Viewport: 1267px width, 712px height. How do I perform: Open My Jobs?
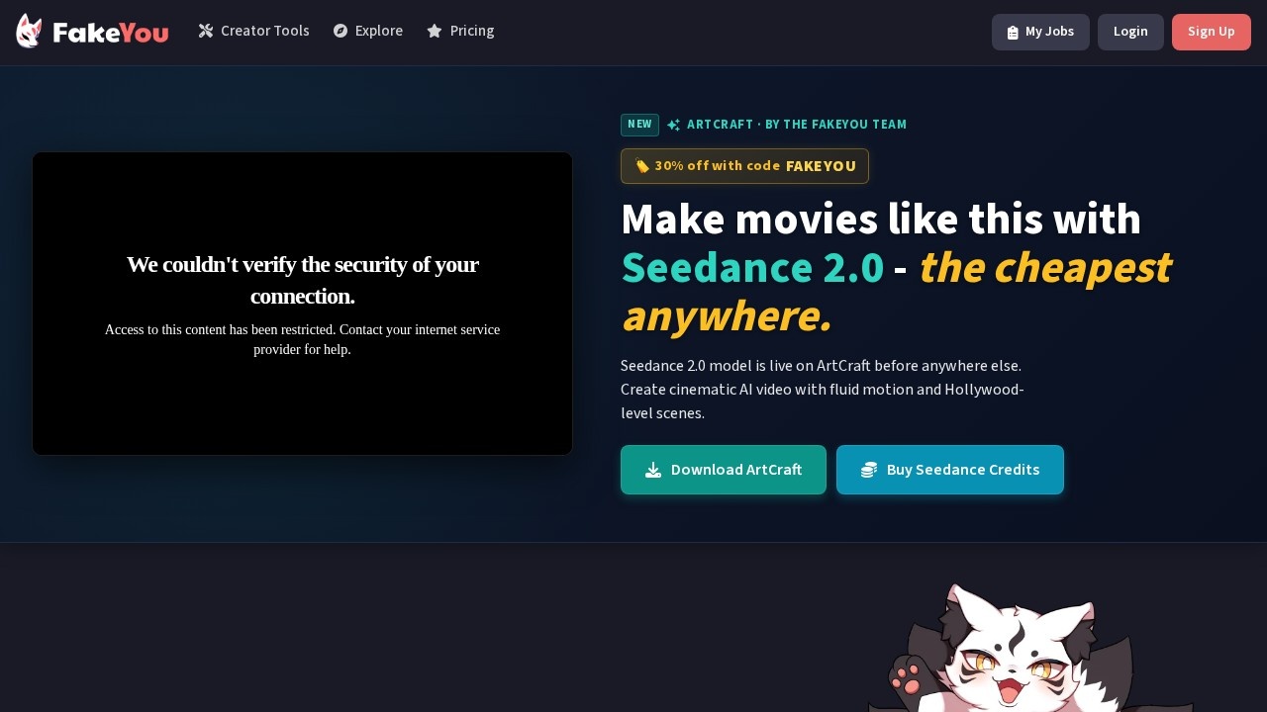click(1040, 32)
